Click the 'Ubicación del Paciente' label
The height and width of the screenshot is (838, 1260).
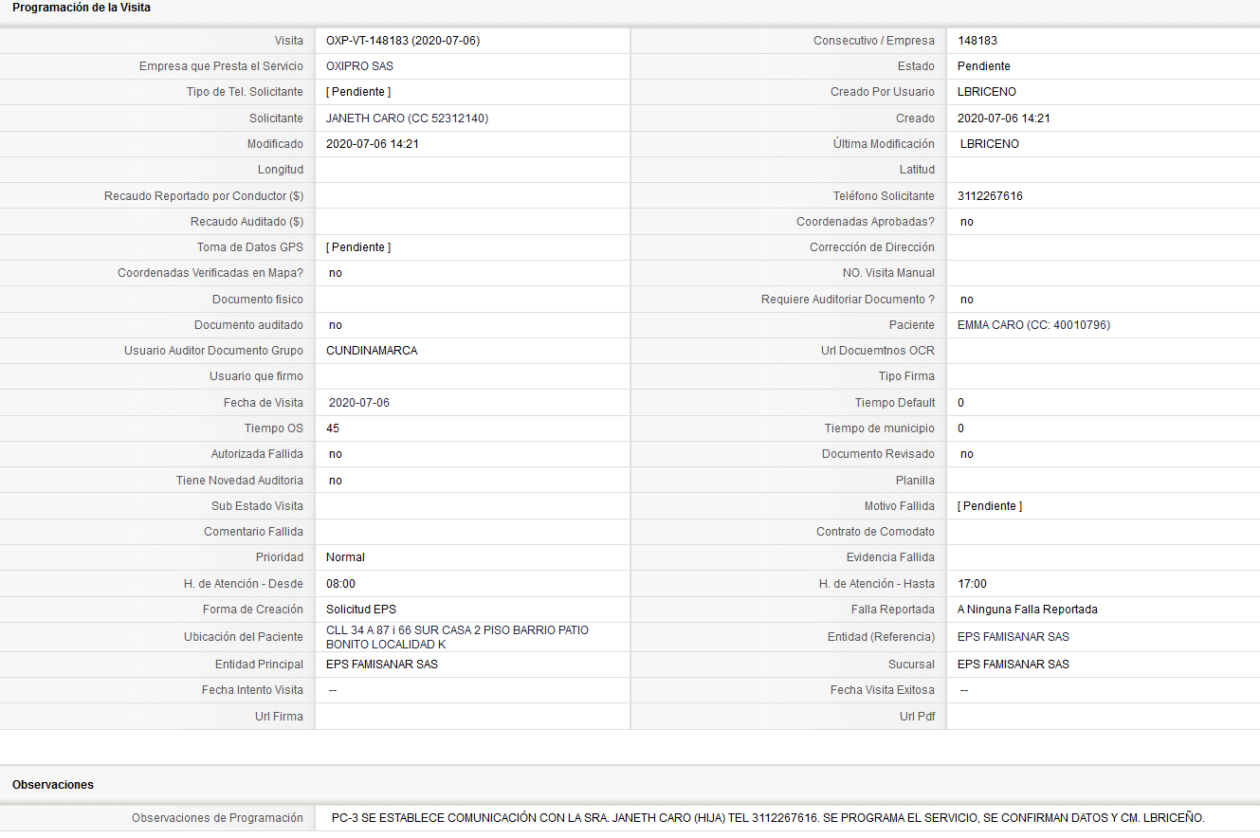click(244, 637)
